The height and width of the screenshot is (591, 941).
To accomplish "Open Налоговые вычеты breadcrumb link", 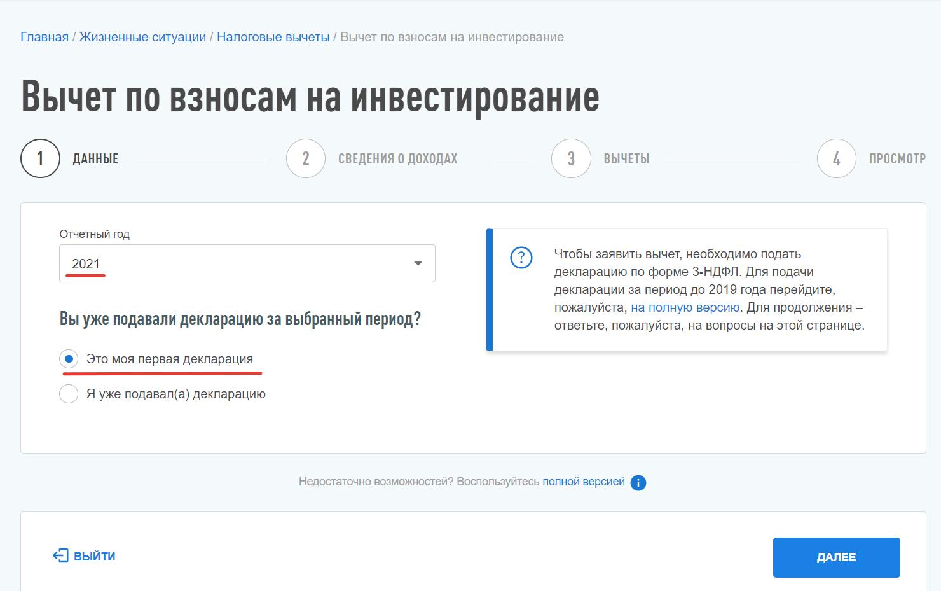I will pos(273,37).
